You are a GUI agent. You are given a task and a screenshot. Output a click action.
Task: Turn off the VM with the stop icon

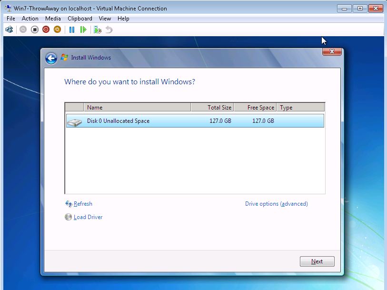(35, 30)
